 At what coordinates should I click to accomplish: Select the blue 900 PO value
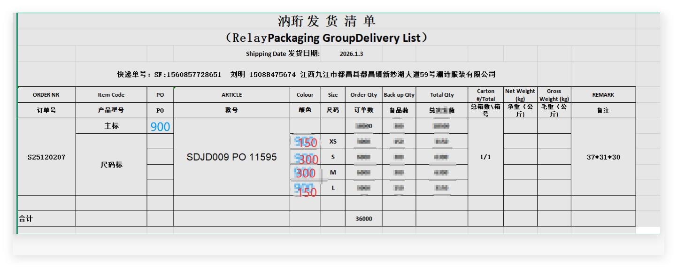(160, 127)
